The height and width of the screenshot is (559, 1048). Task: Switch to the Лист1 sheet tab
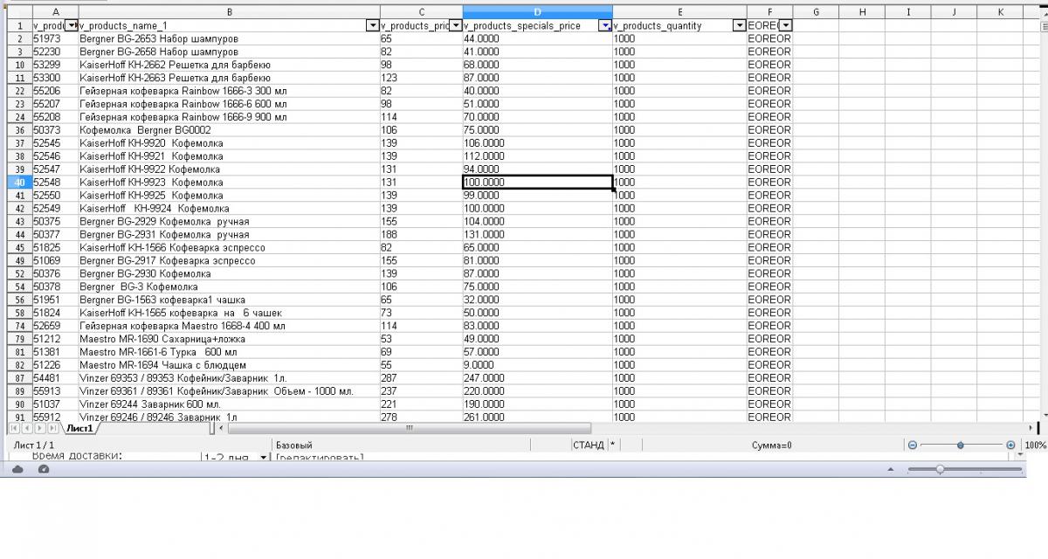[79, 429]
